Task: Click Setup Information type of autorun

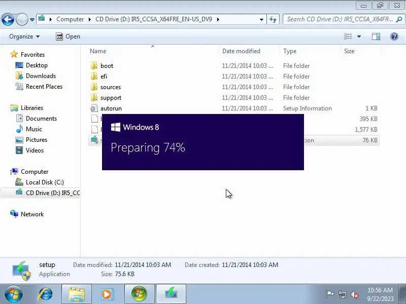Action: point(308,108)
